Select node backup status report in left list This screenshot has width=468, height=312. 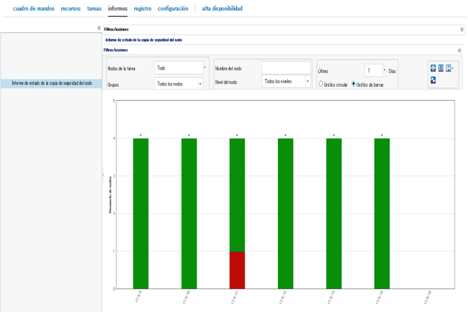51,83
